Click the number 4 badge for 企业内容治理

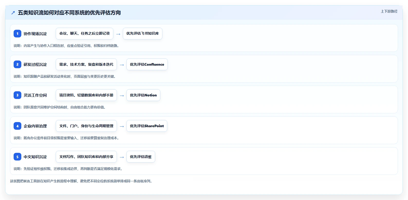[17, 126]
